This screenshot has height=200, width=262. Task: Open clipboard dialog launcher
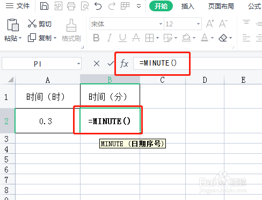[82, 47]
